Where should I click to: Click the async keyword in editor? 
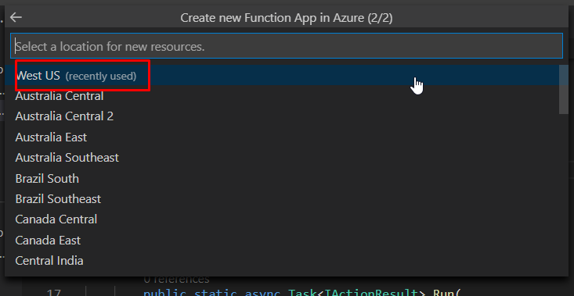tap(263, 293)
